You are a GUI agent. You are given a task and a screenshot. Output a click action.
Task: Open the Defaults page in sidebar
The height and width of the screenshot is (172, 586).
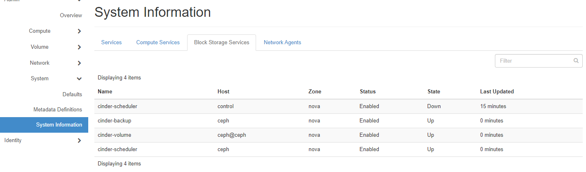(x=72, y=95)
